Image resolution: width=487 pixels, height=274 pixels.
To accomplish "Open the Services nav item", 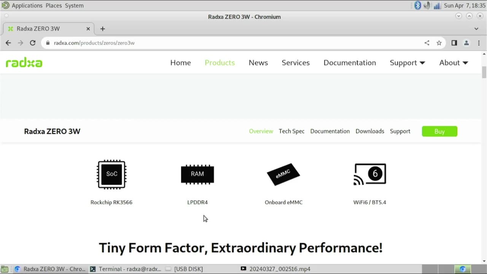I will (296, 63).
